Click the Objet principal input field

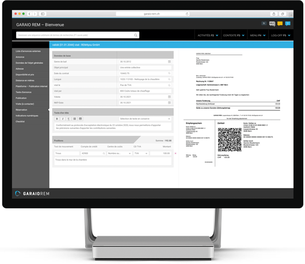145,67
